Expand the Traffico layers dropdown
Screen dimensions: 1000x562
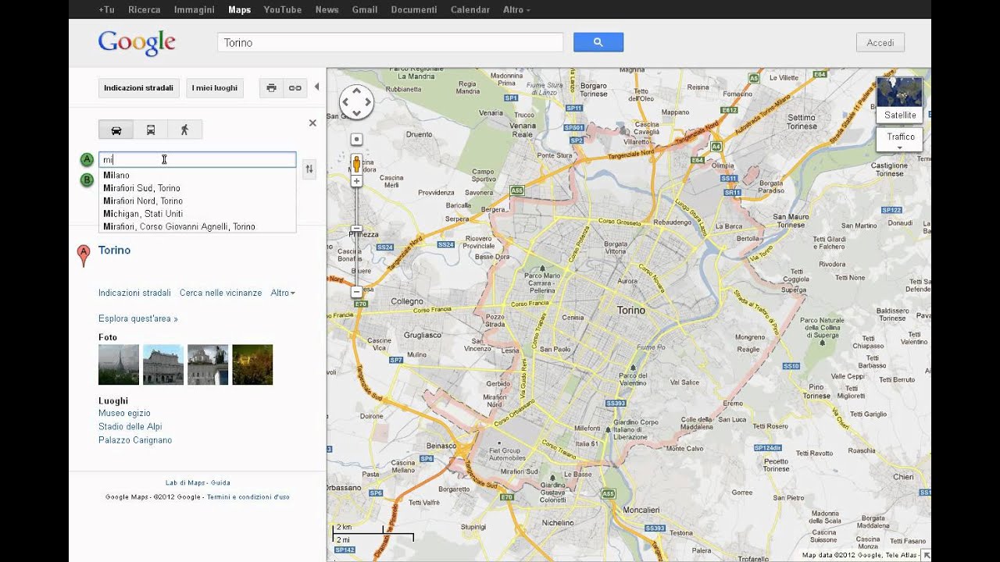[x=899, y=140]
